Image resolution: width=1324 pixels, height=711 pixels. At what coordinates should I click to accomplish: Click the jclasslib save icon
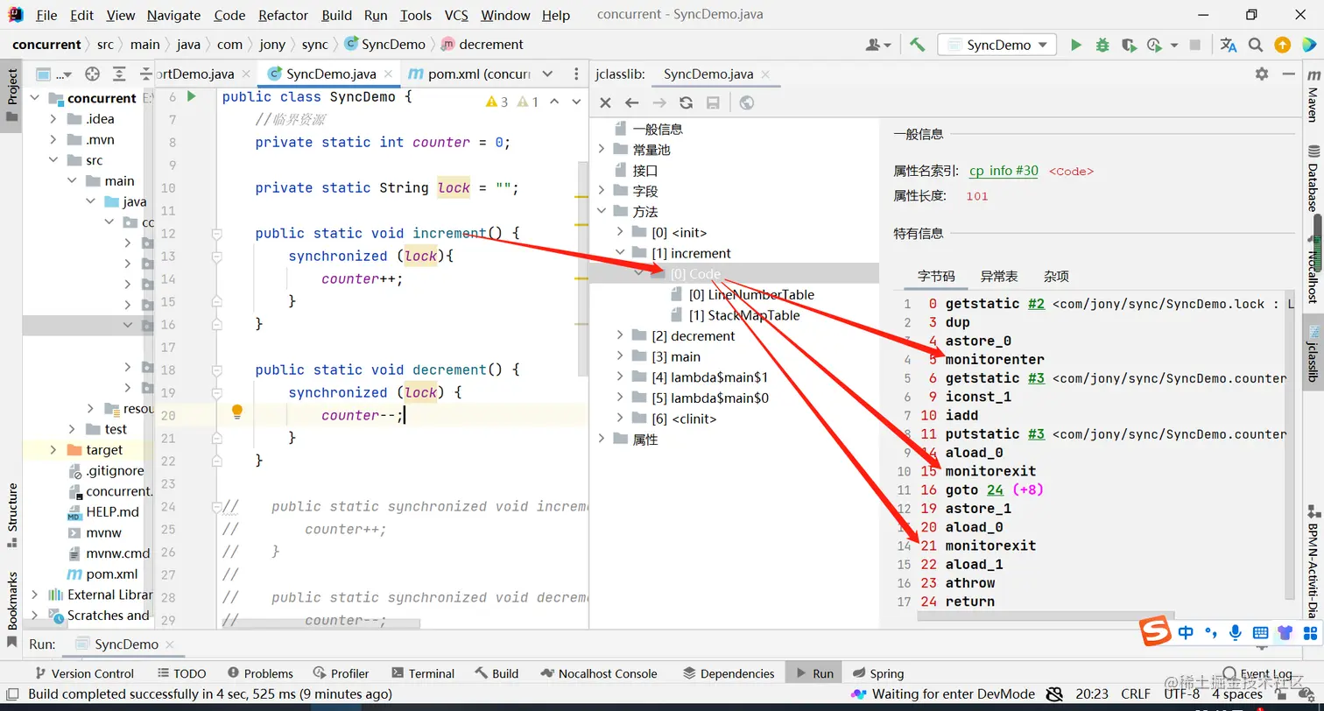(x=713, y=102)
